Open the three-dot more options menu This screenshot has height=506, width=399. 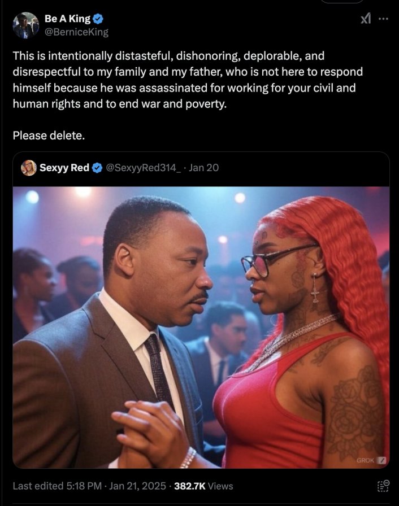383,19
